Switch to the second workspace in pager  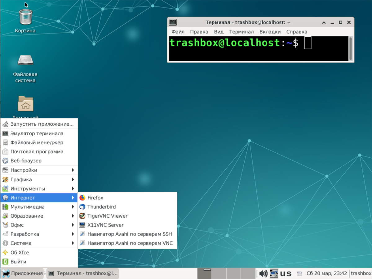(219, 273)
